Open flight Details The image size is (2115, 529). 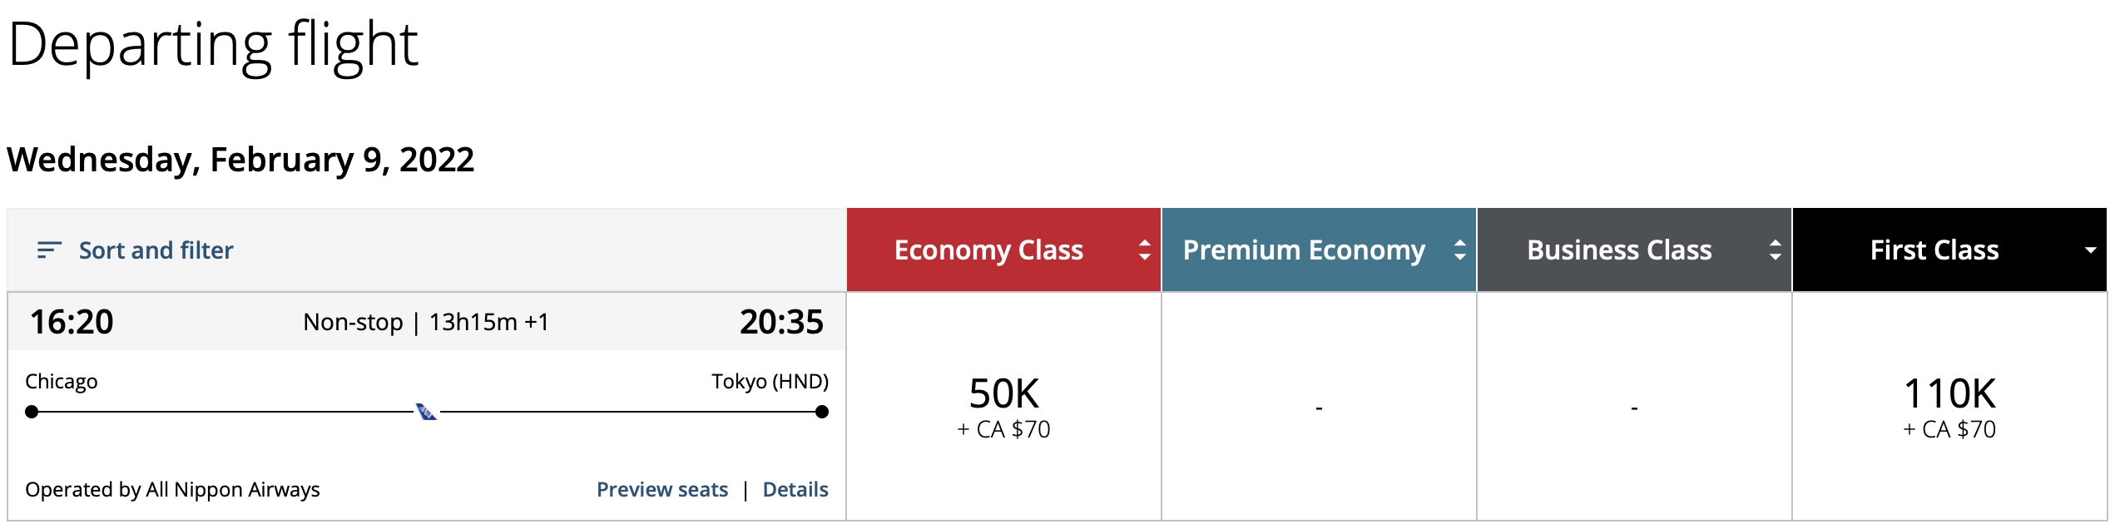click(x=795, y=489)
